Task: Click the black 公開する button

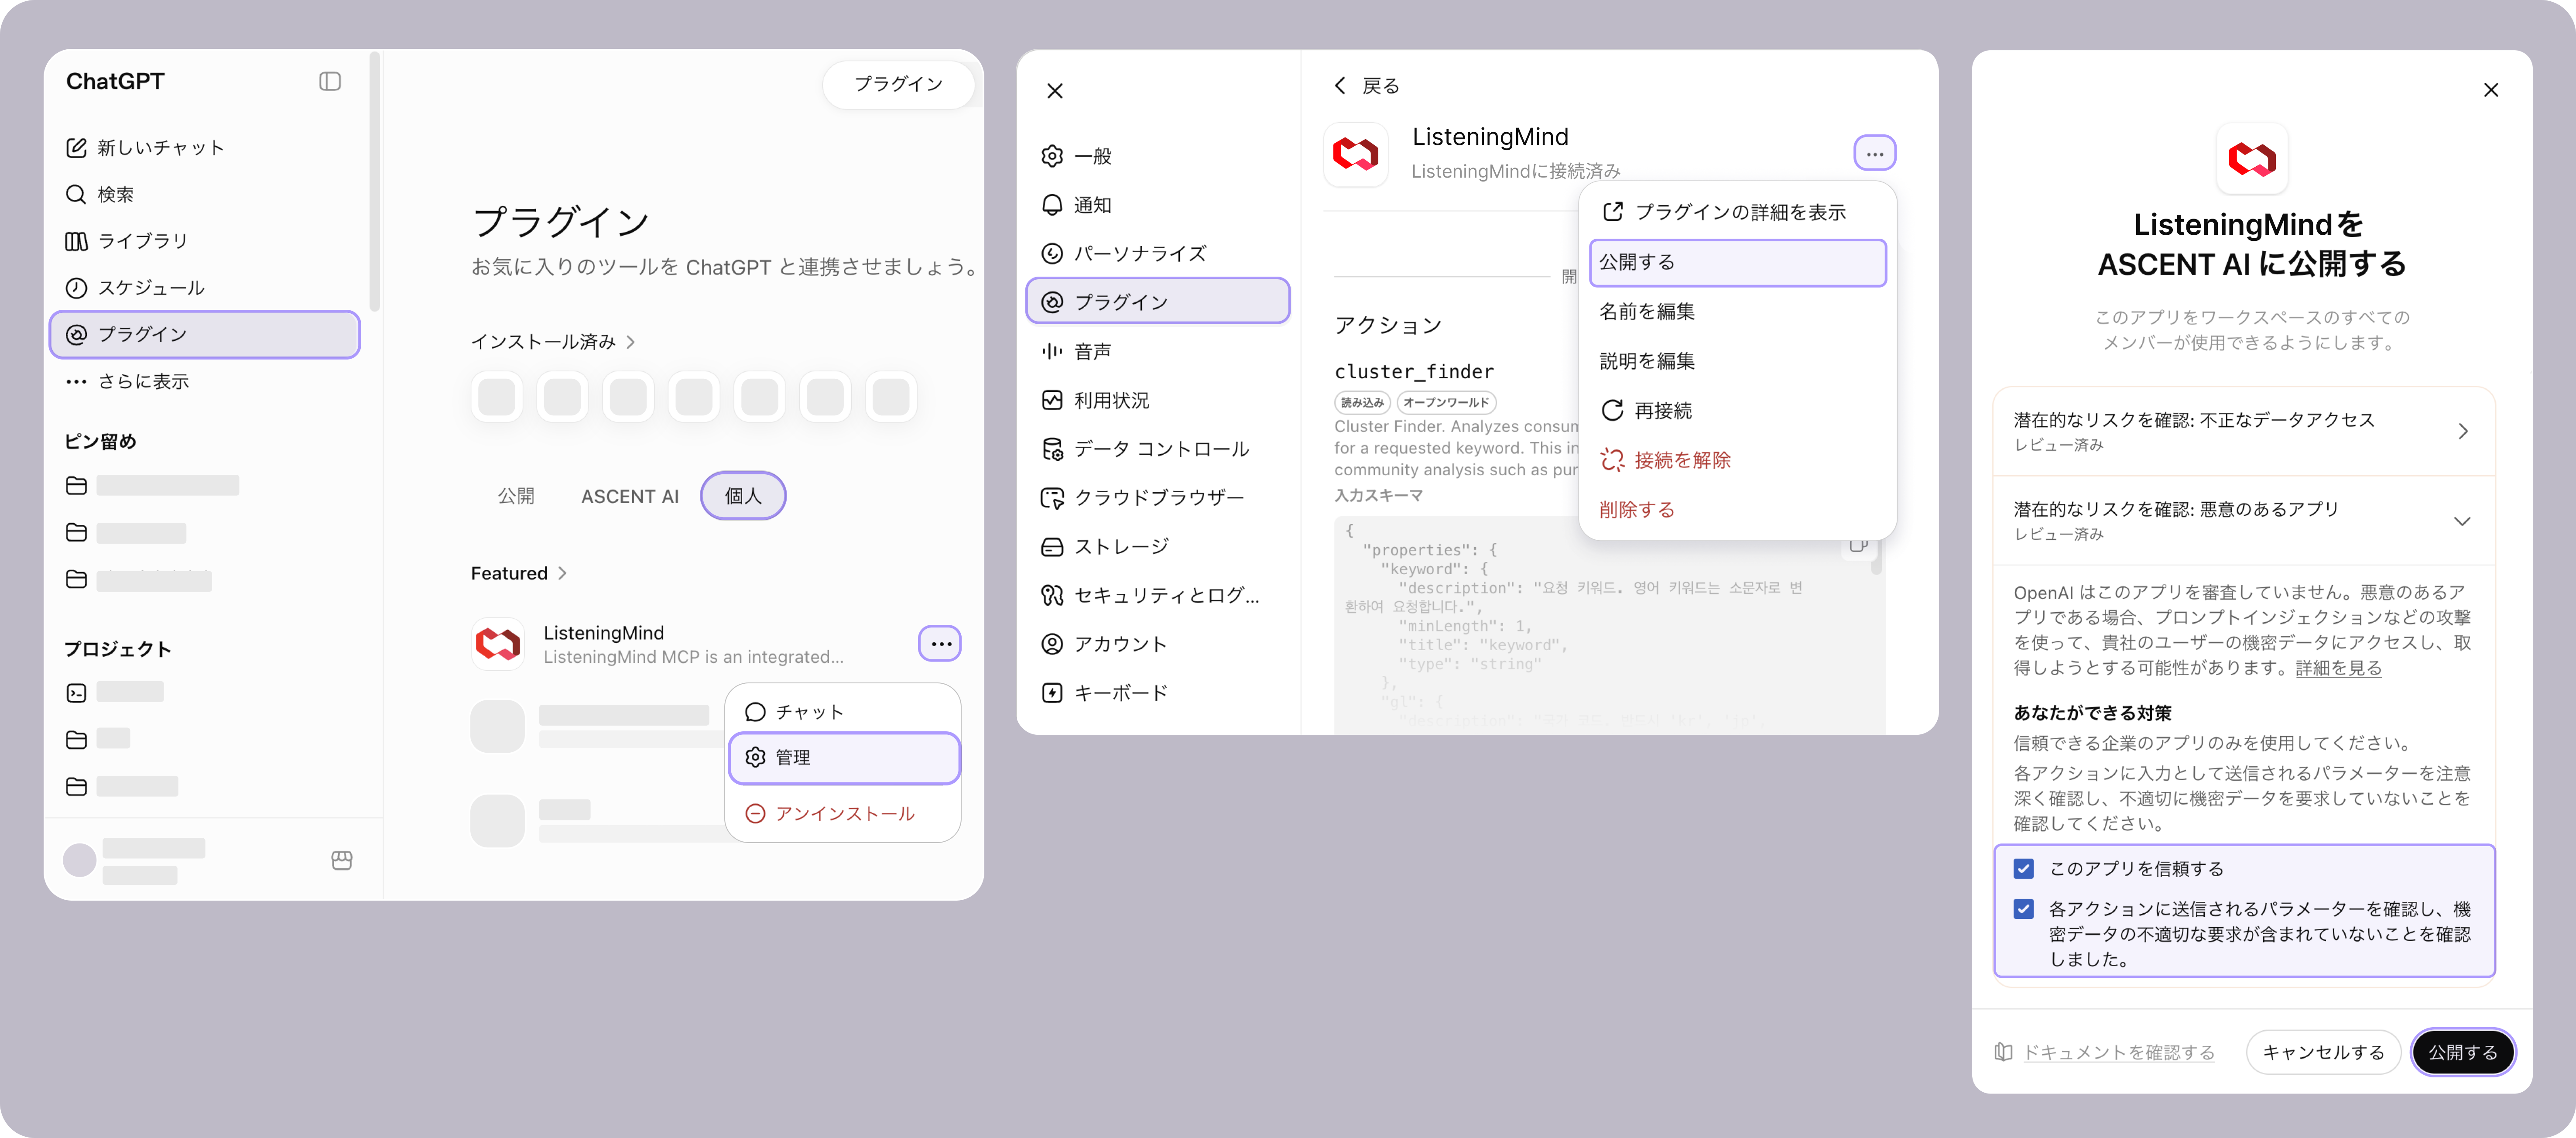Action: coord(2462,1053)
